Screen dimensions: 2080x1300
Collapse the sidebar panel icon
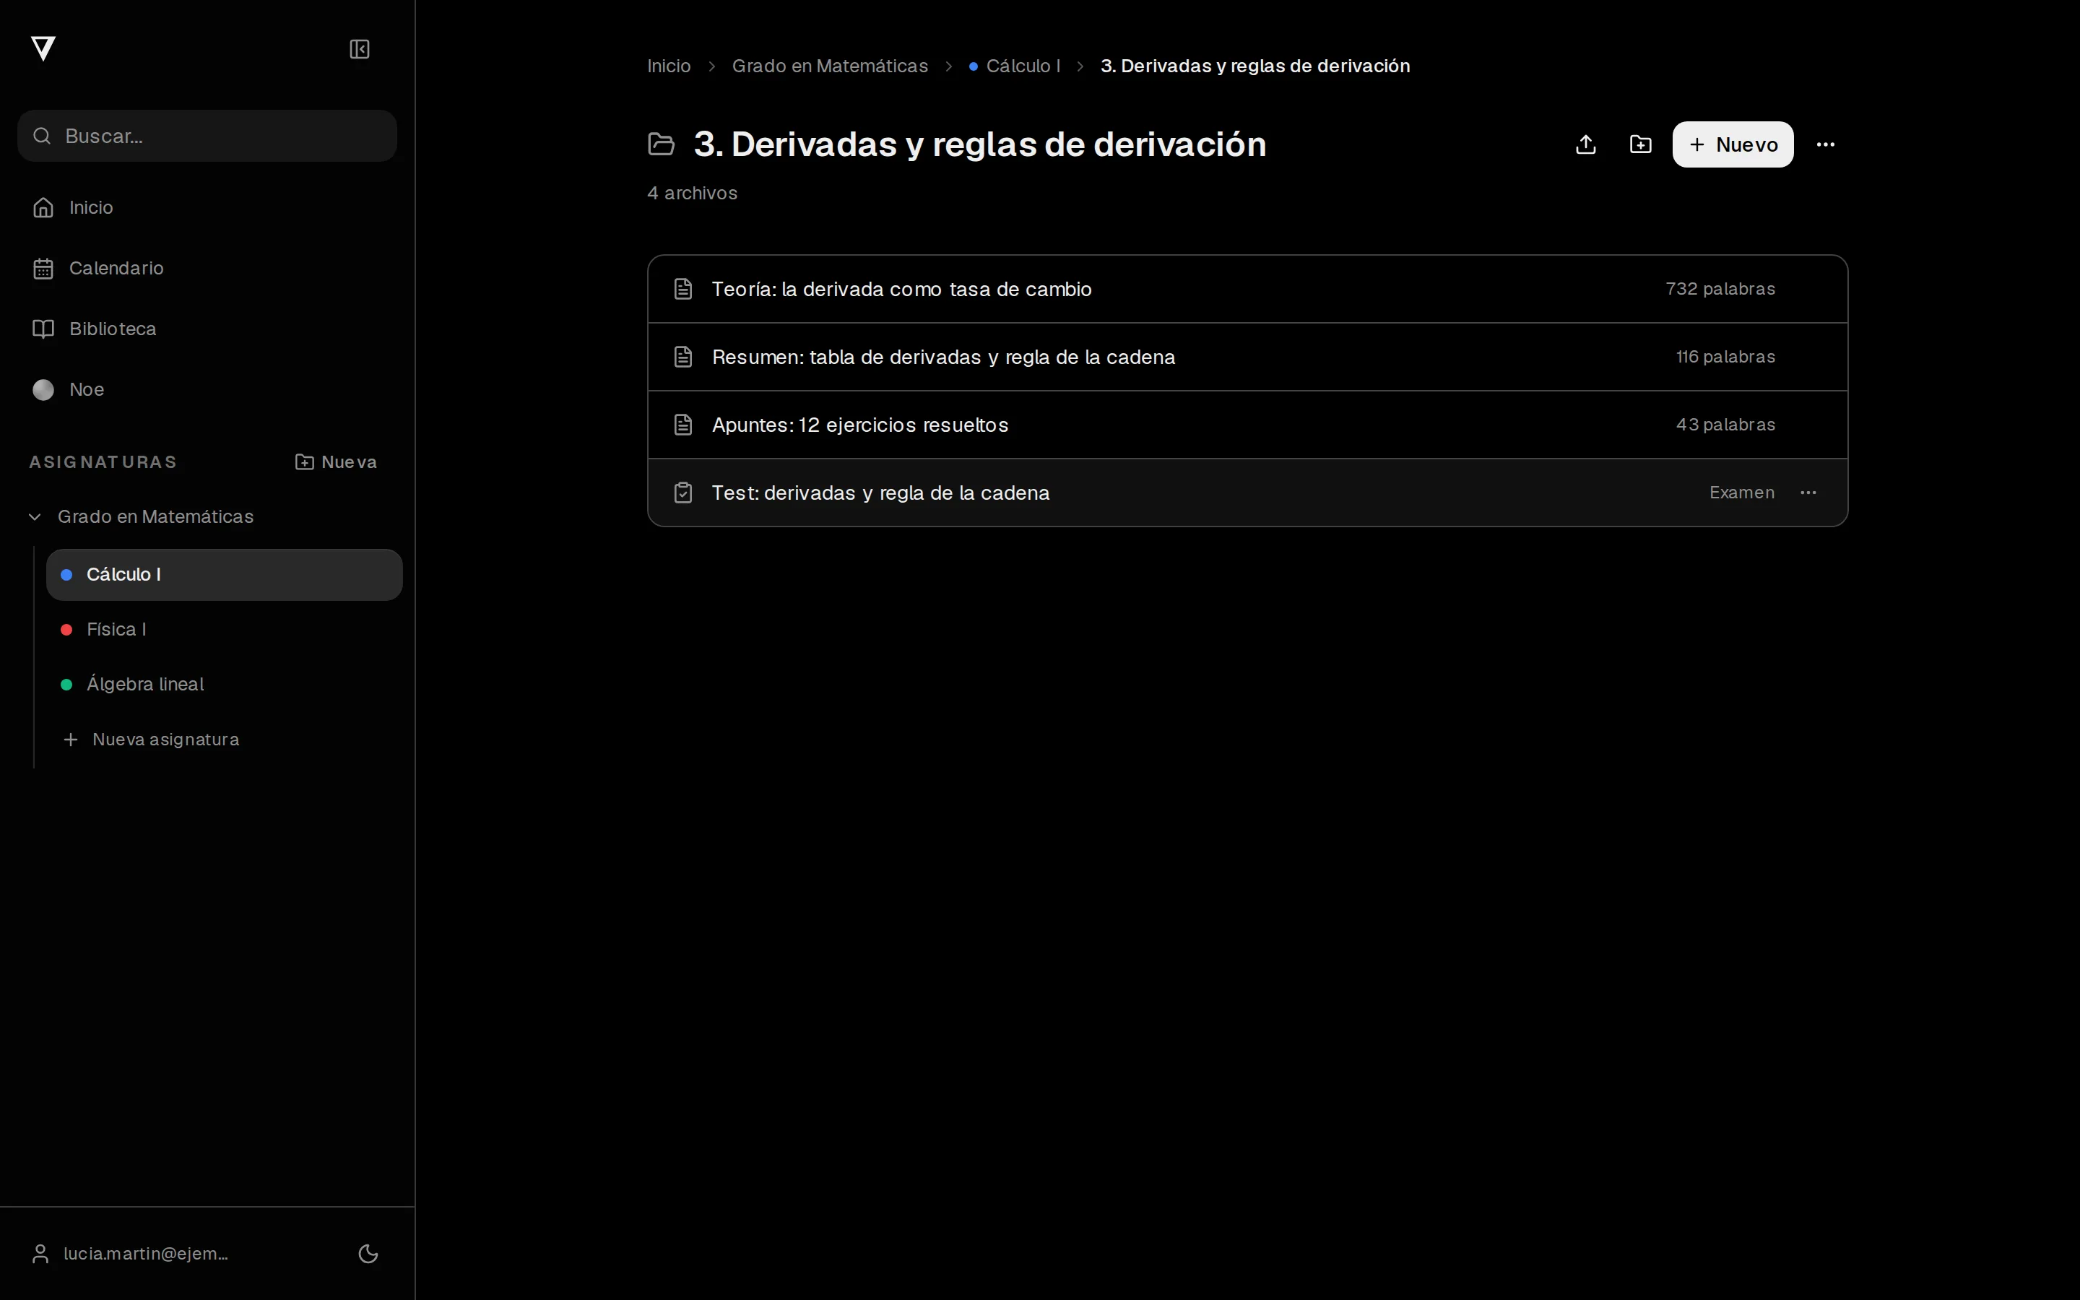[x=359, y=49]
